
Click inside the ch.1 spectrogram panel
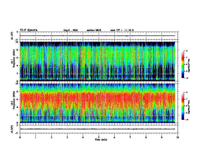click(97, 61)
